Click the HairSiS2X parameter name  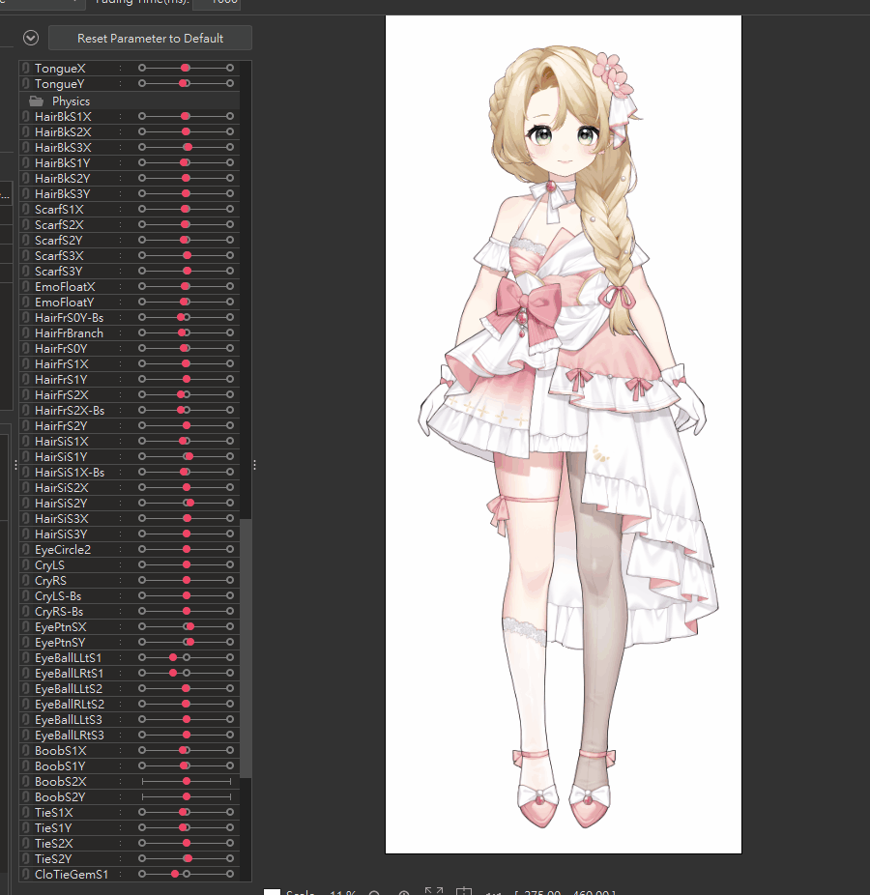pyautogui.click(x=61, y=487)
